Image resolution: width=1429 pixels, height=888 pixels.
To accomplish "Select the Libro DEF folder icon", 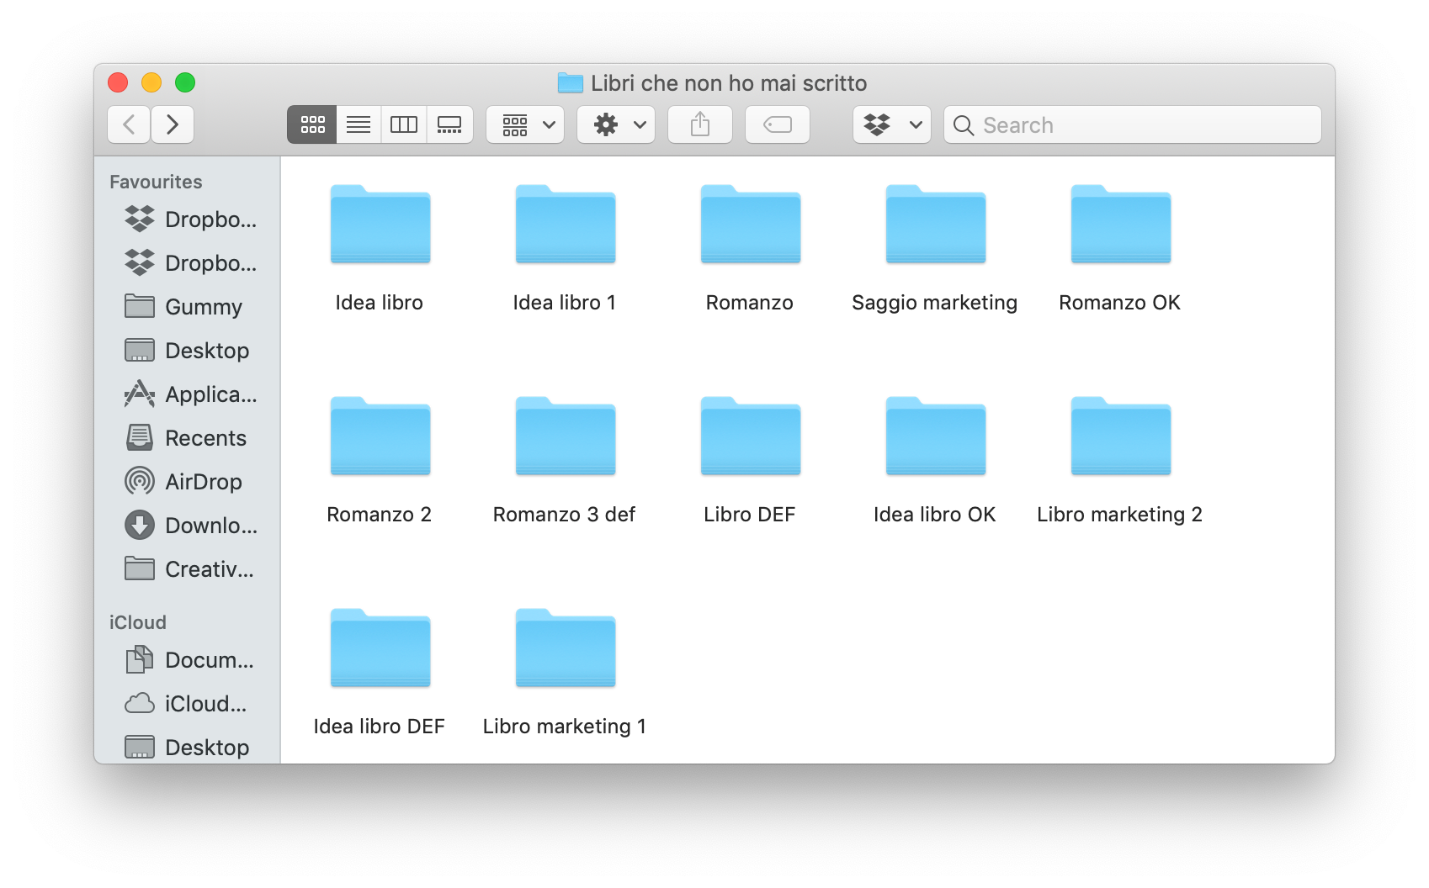I will click(751, 436).
